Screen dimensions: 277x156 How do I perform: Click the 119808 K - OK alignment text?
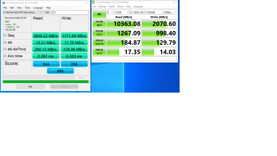pos(12,27)
